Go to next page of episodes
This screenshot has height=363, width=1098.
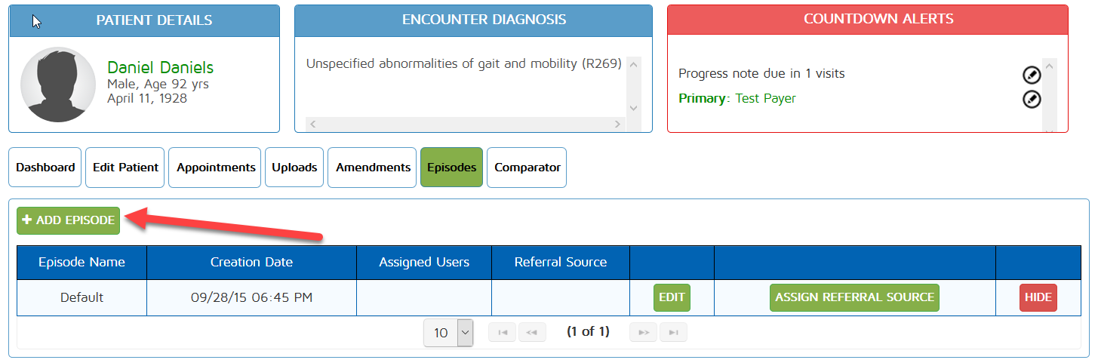pyautogui.click(x=644, y=332)
